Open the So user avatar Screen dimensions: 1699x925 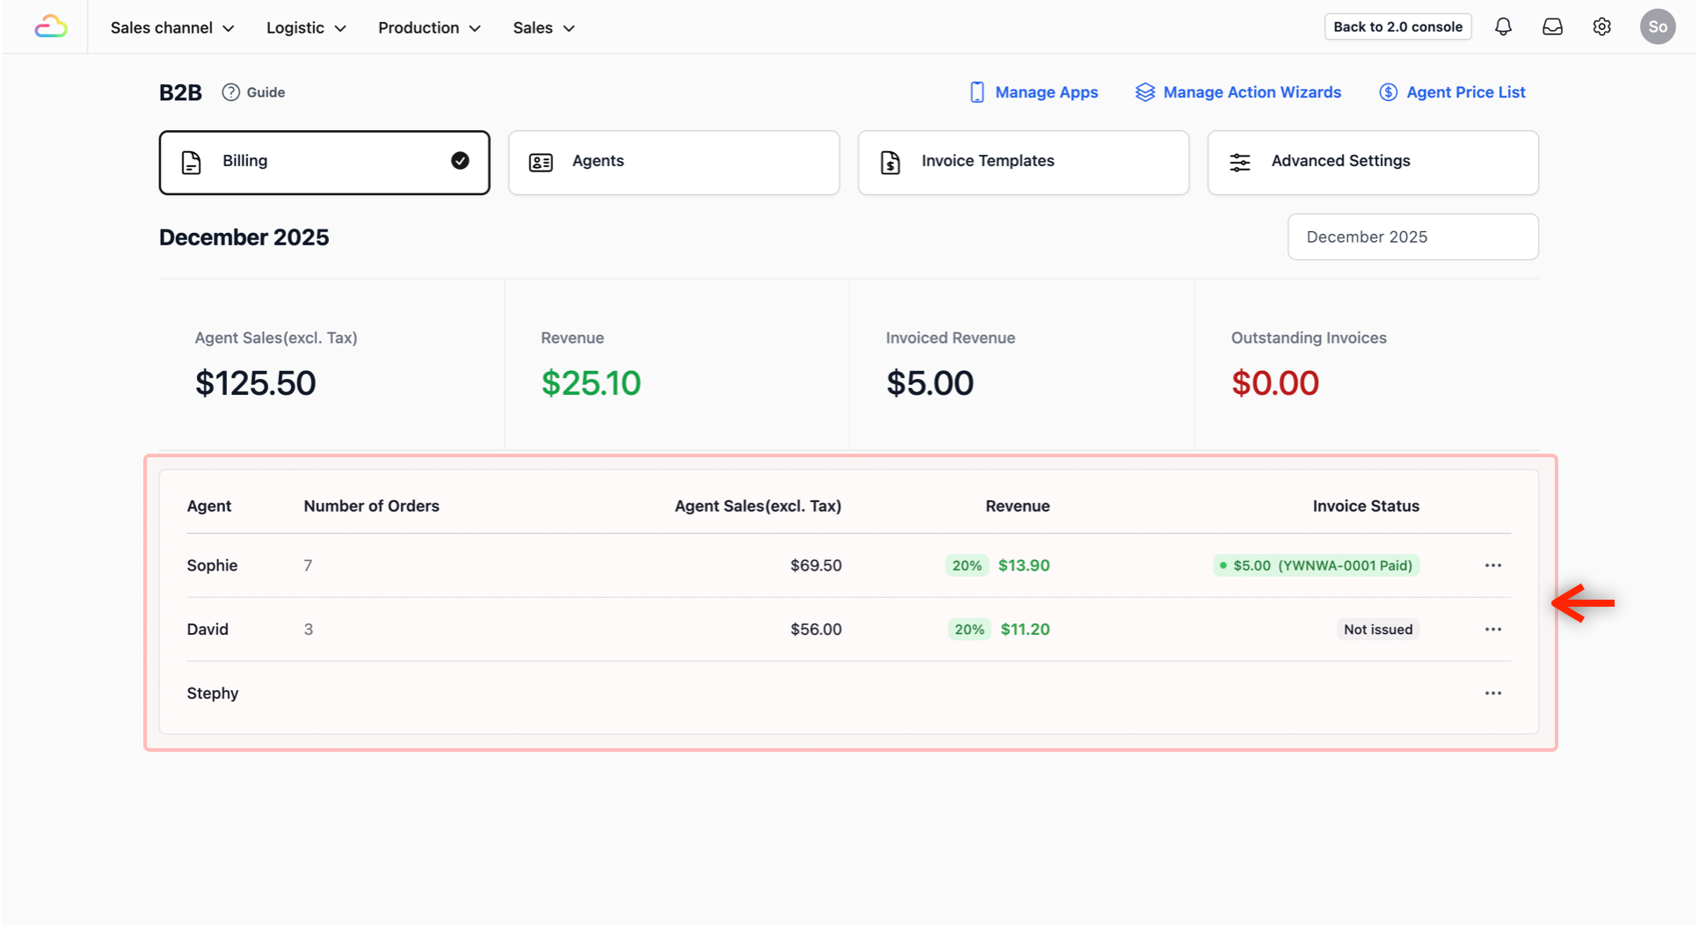pos(1657,27)
